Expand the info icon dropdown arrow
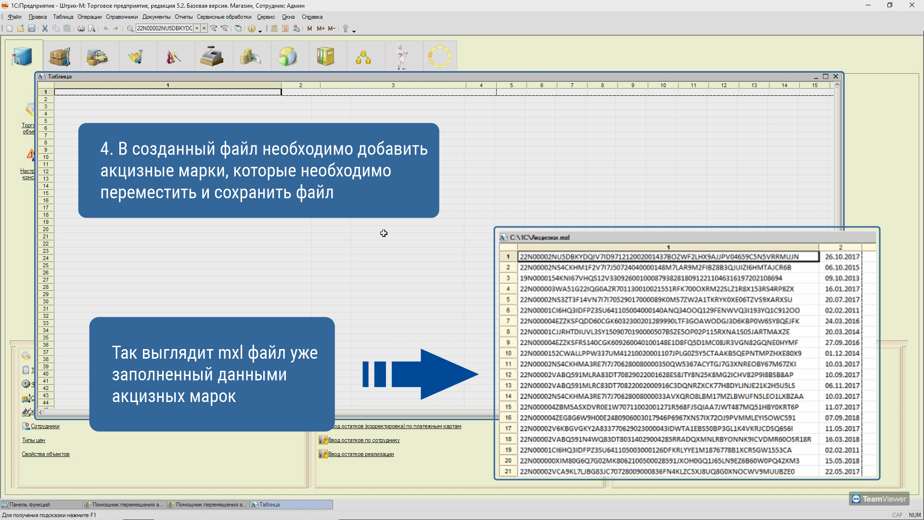 pos(260,30)
